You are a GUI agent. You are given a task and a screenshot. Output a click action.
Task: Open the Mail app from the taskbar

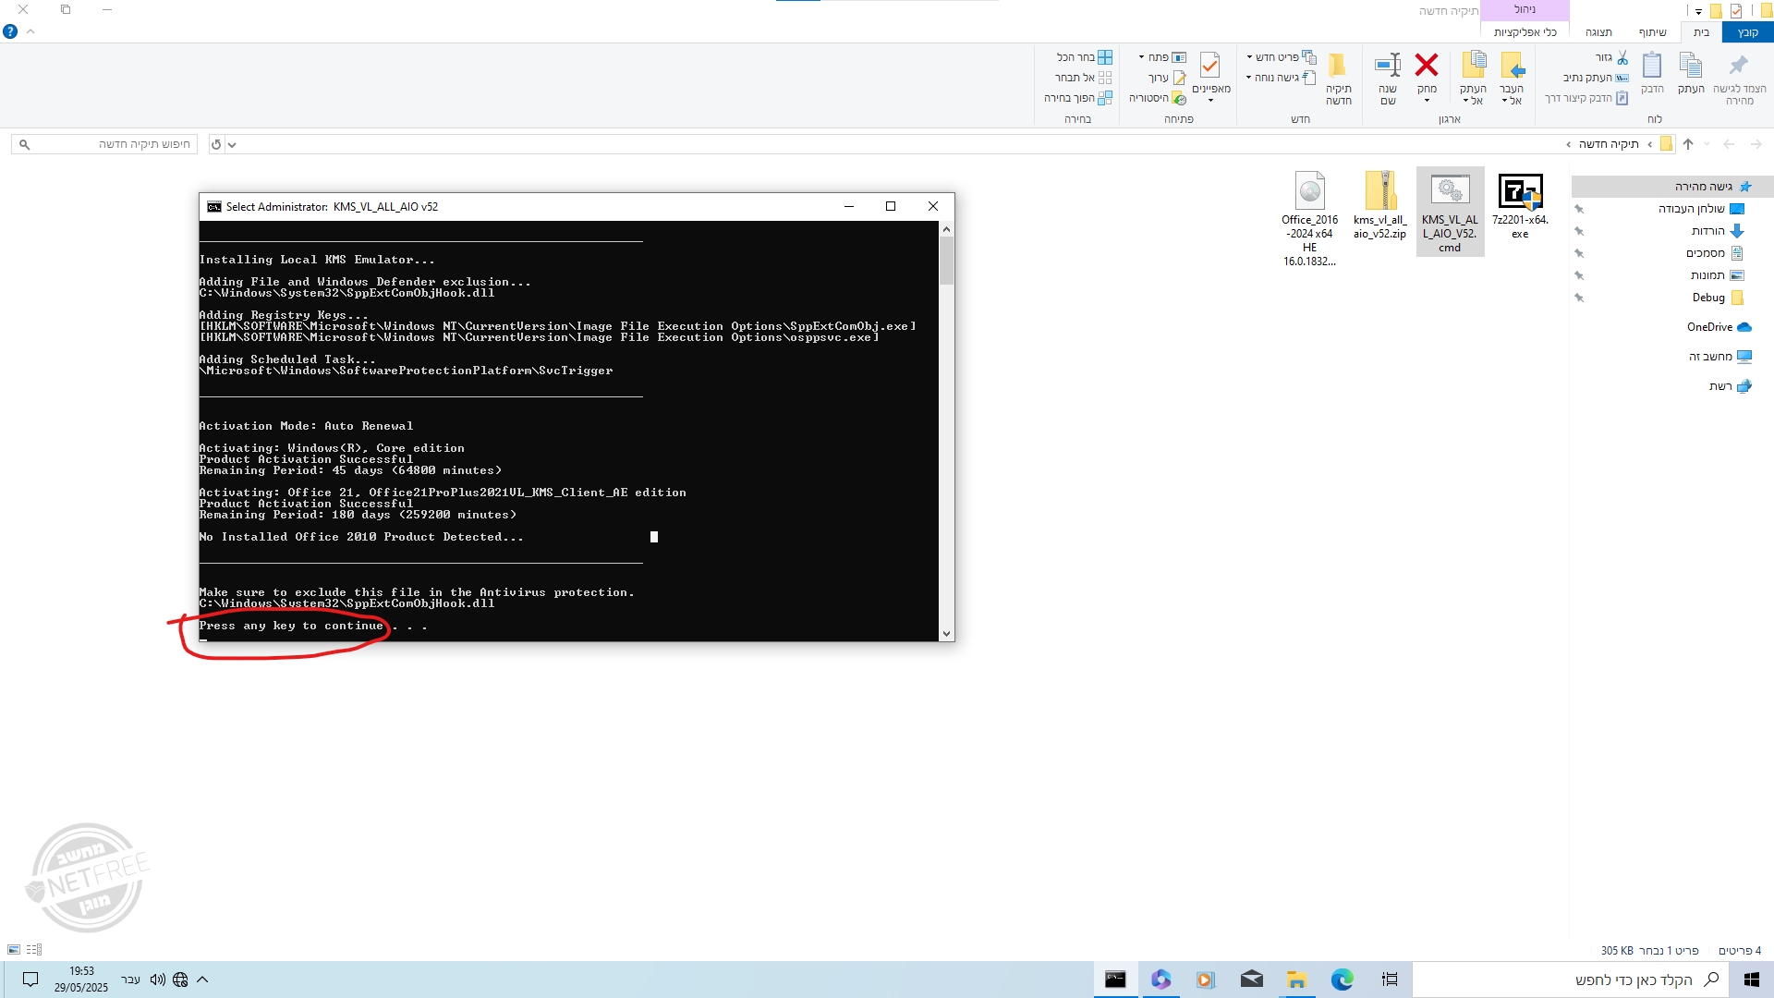(1252, 980)
